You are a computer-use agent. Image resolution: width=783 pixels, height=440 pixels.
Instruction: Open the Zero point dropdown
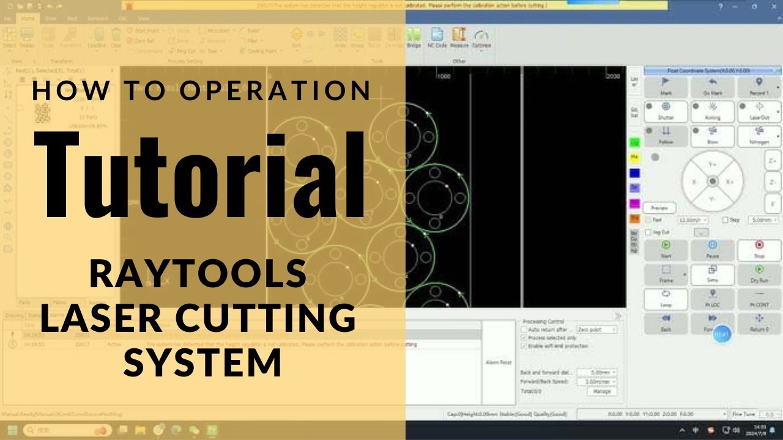click(596, 329)
